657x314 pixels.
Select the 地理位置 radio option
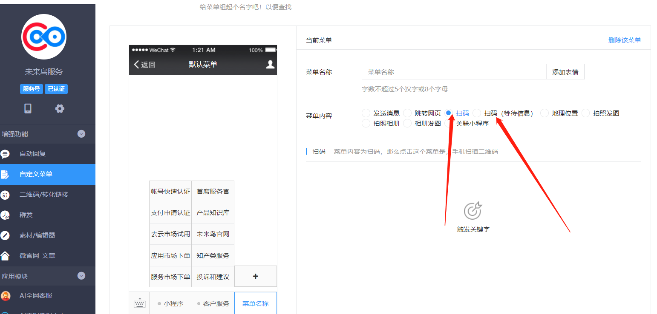545,113
